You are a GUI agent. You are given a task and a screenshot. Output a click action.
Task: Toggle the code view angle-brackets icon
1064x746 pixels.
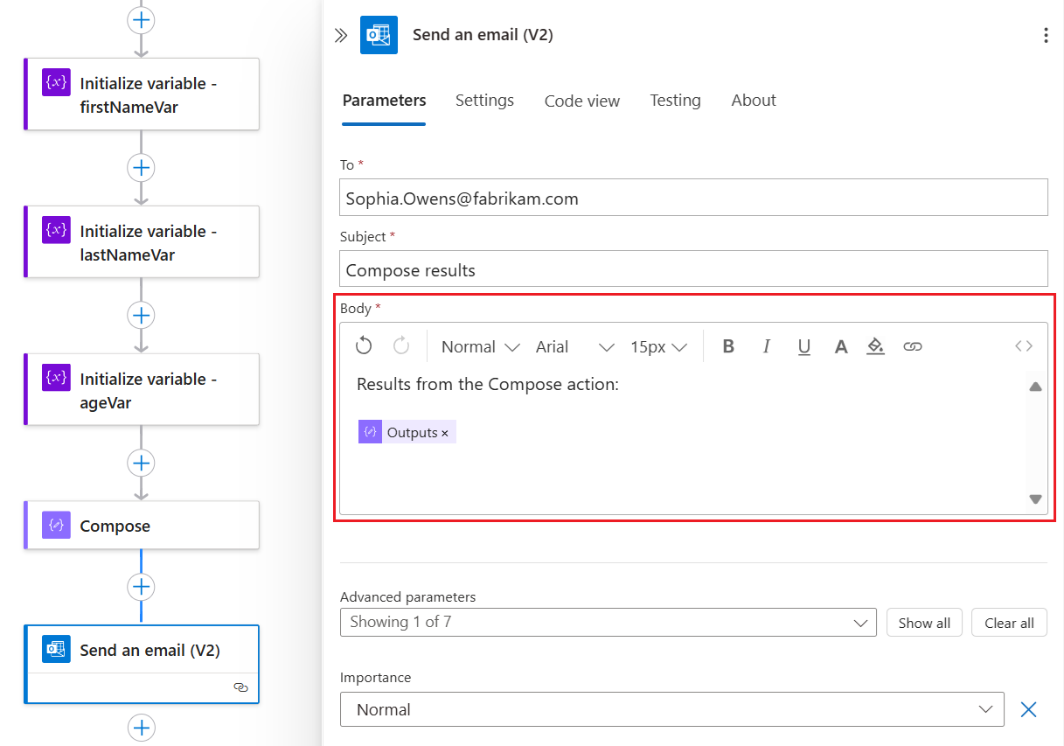click(x=1024, y=346)
